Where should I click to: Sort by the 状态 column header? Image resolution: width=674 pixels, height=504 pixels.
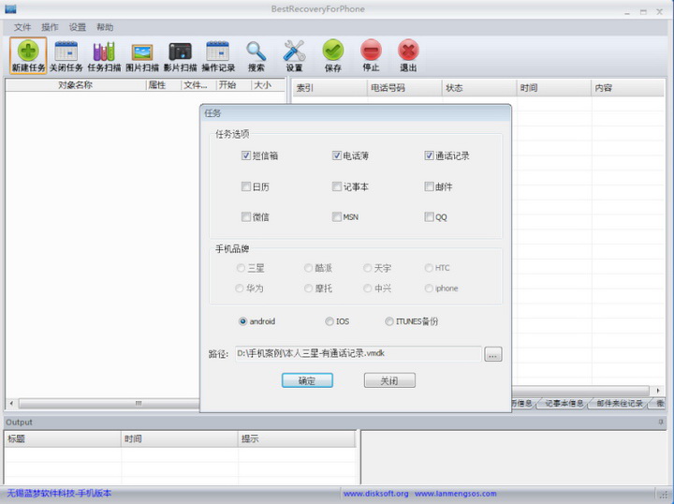tap(479, 88)
